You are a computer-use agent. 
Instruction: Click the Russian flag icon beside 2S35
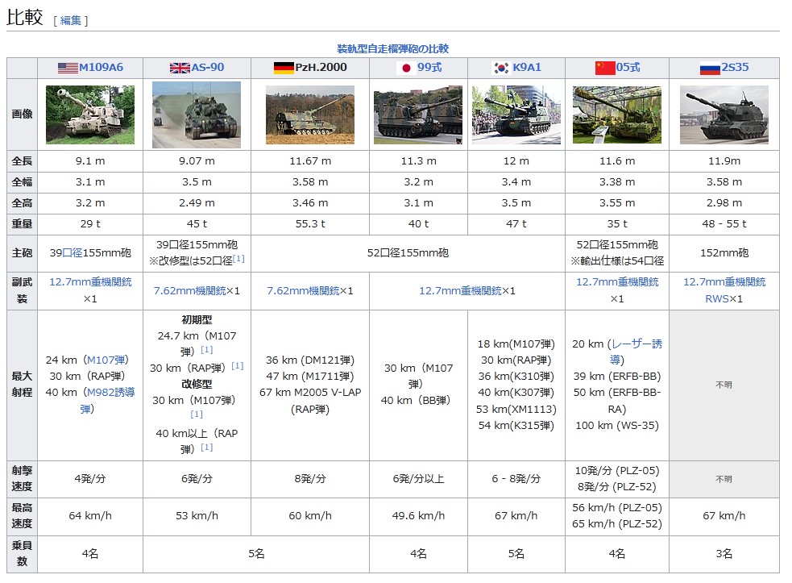coord(710,68)
